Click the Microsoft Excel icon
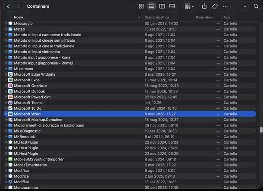 pyautogui.click(x=10, y=80)
